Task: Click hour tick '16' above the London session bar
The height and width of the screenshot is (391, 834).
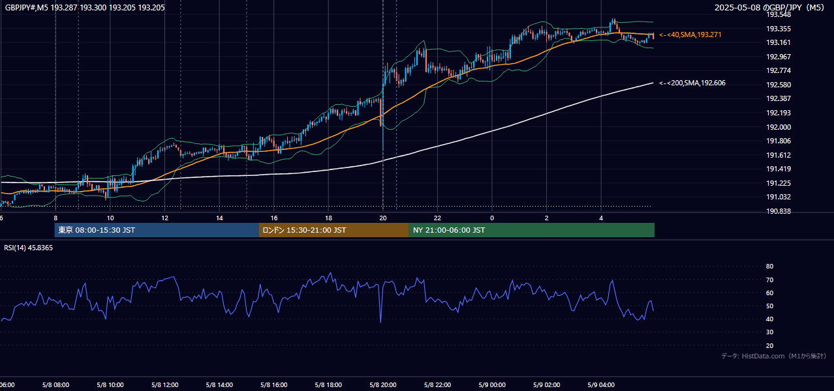Action: pyautogui.click(x=274, y=218)
